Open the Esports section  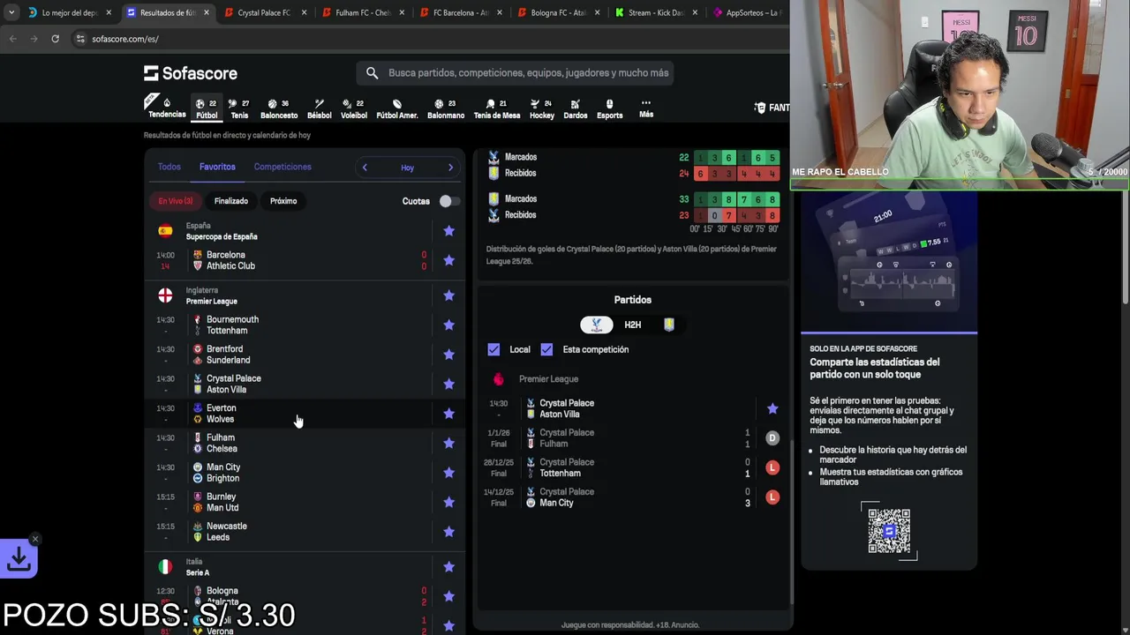[x=609, y=108]
